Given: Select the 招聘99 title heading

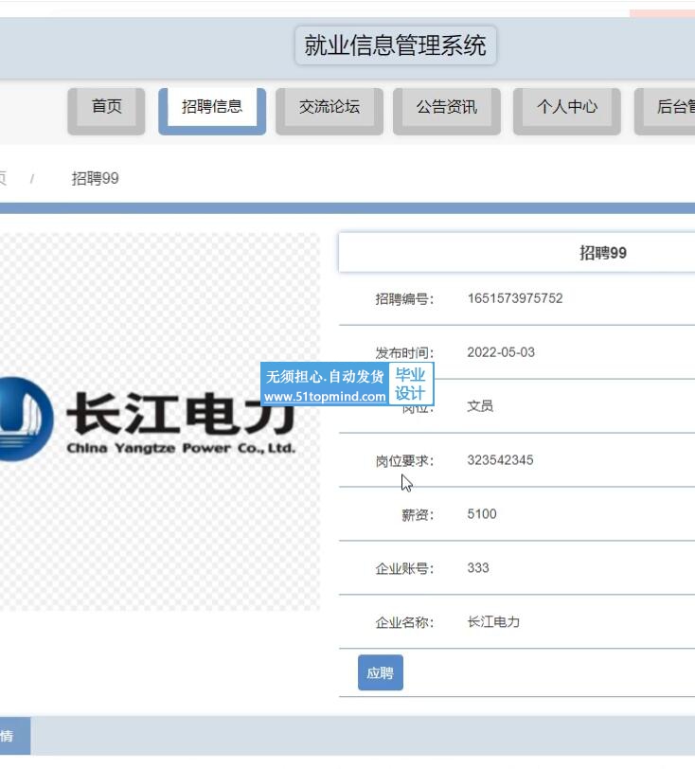Looking at the screenshot, I should click(x=603, y=253).
